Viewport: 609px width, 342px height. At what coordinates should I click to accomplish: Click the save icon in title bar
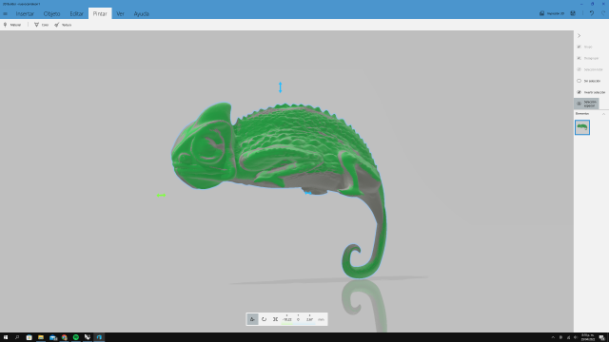pos(573,13)
